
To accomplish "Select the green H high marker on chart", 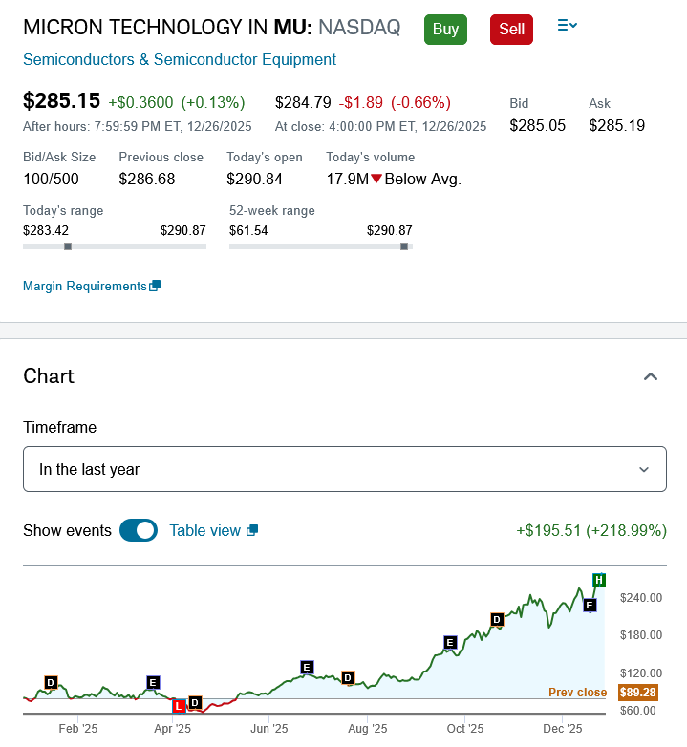I will (599, 580).
